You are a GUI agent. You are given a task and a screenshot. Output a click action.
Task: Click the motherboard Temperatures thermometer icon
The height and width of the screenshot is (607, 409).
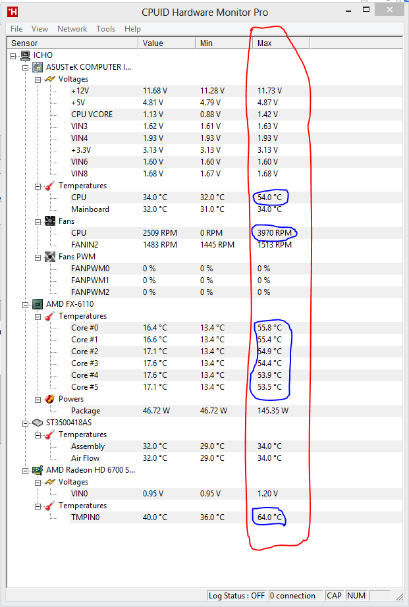pos(50,186)
